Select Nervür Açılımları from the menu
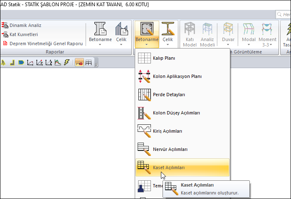This screenshot has width=291, height=199. 182,149
